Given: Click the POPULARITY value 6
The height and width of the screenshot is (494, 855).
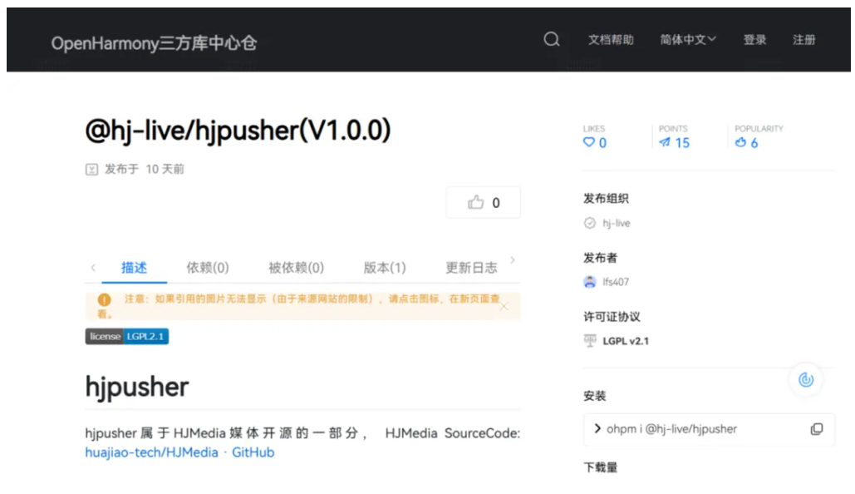Looking at the screenshot, I should point(754,143).
